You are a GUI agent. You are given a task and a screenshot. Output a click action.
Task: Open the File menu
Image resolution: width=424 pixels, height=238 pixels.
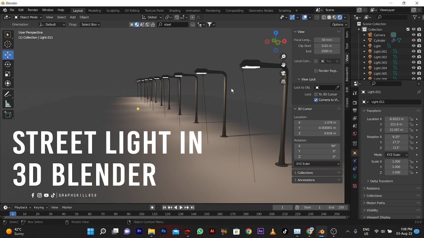click(x=12, y=10)
